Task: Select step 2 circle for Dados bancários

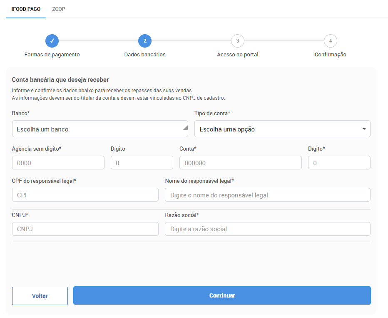Action: (145, 41)
